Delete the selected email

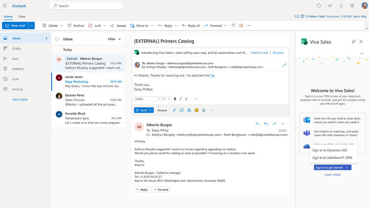coord(50,25)
